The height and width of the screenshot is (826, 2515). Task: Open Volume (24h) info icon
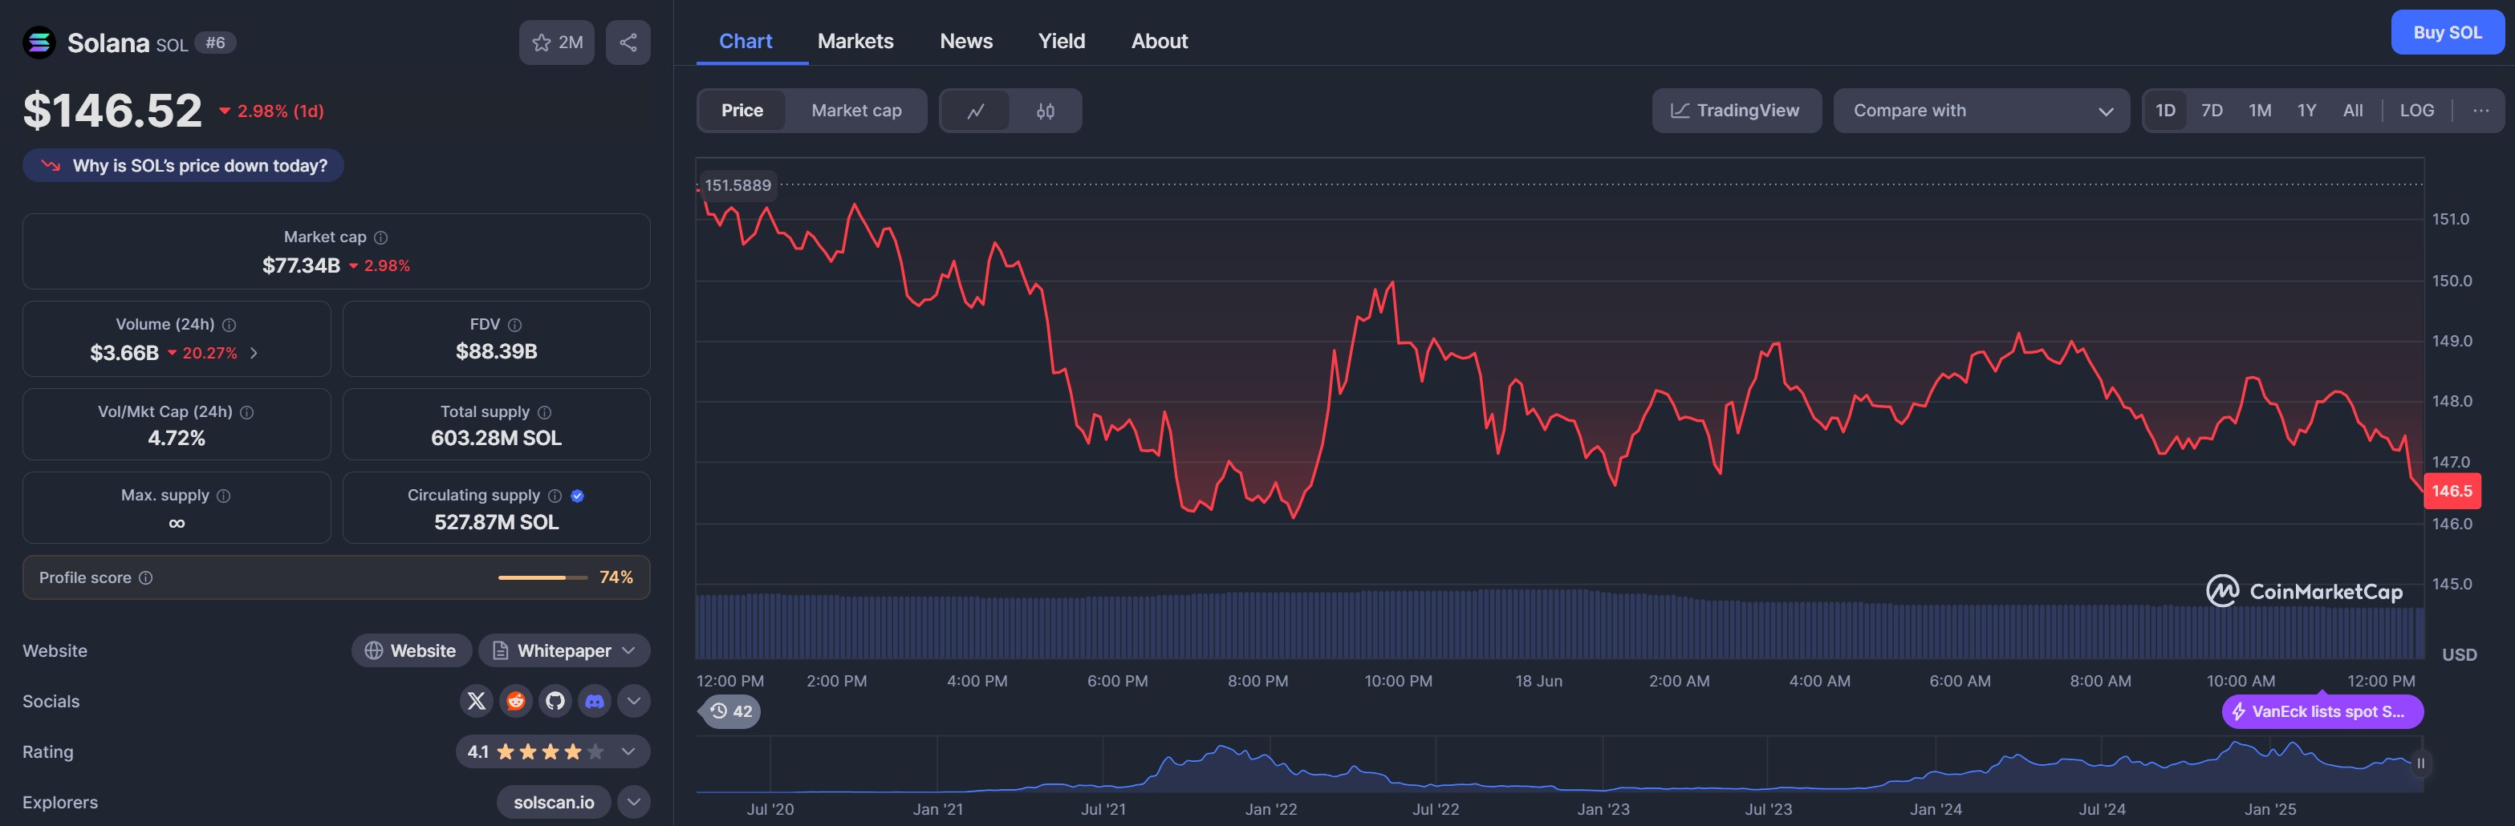tap(230, 325)
